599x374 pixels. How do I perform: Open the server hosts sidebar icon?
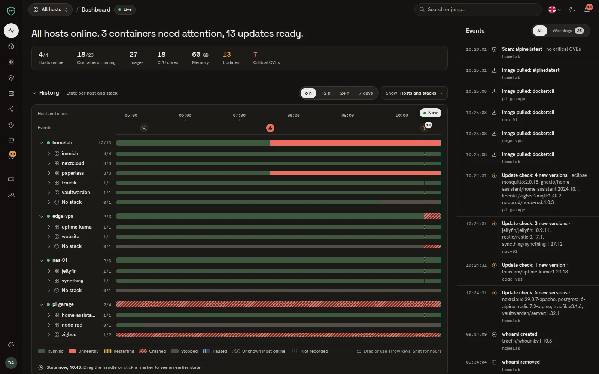coord(11,93)
